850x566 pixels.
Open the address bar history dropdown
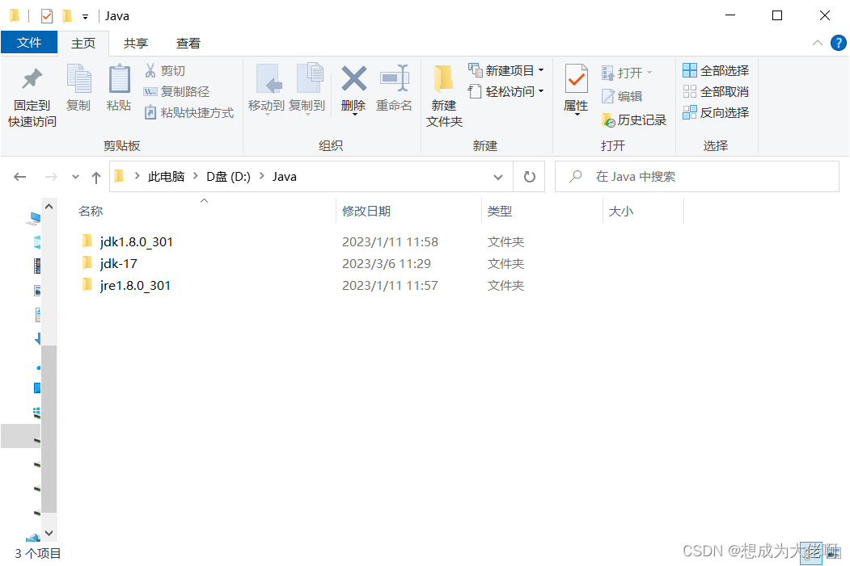pos(498,176)
